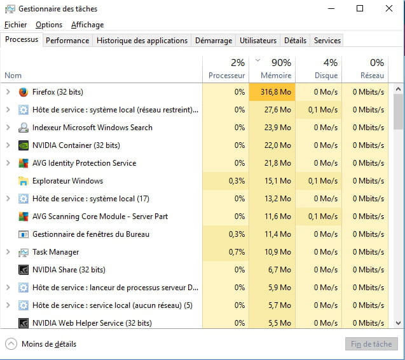Screen dimensions: 405x360
Task: Select the 23,9 Mo memory value
Action: point(278,128)
